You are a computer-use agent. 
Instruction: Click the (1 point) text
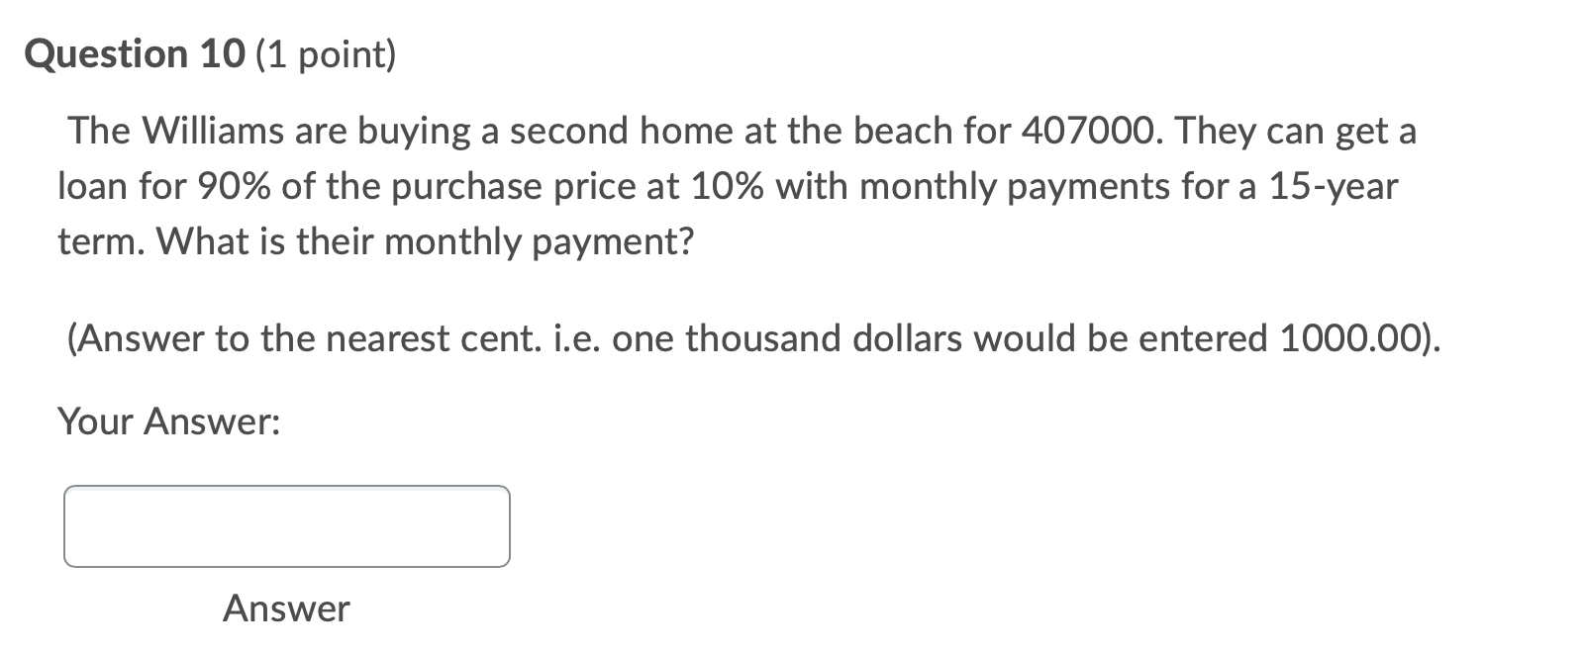pyautogui.click(x=327, y=55)
